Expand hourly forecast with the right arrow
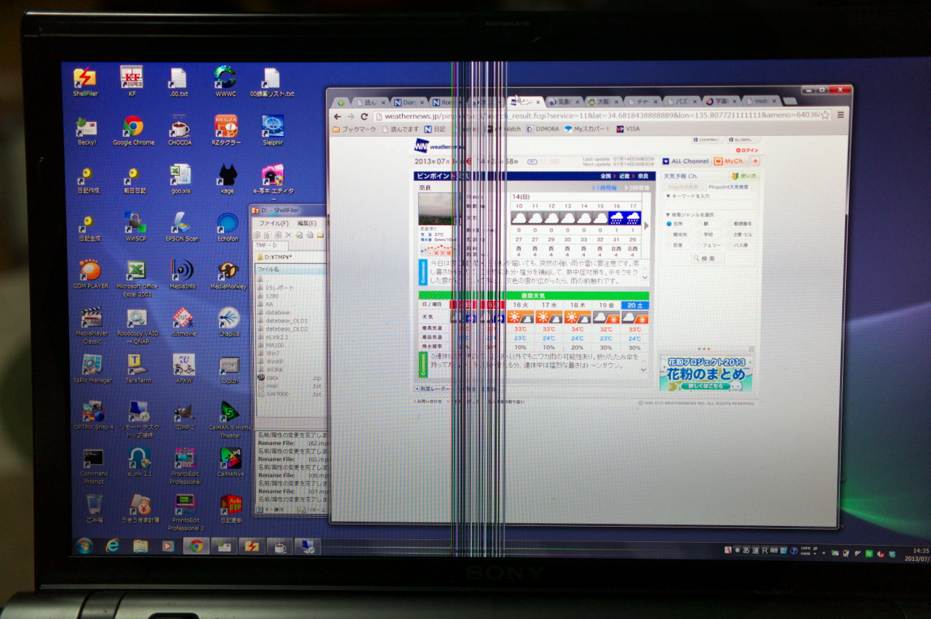Screen dimensions: 931x619 click(x=646, y=226)
